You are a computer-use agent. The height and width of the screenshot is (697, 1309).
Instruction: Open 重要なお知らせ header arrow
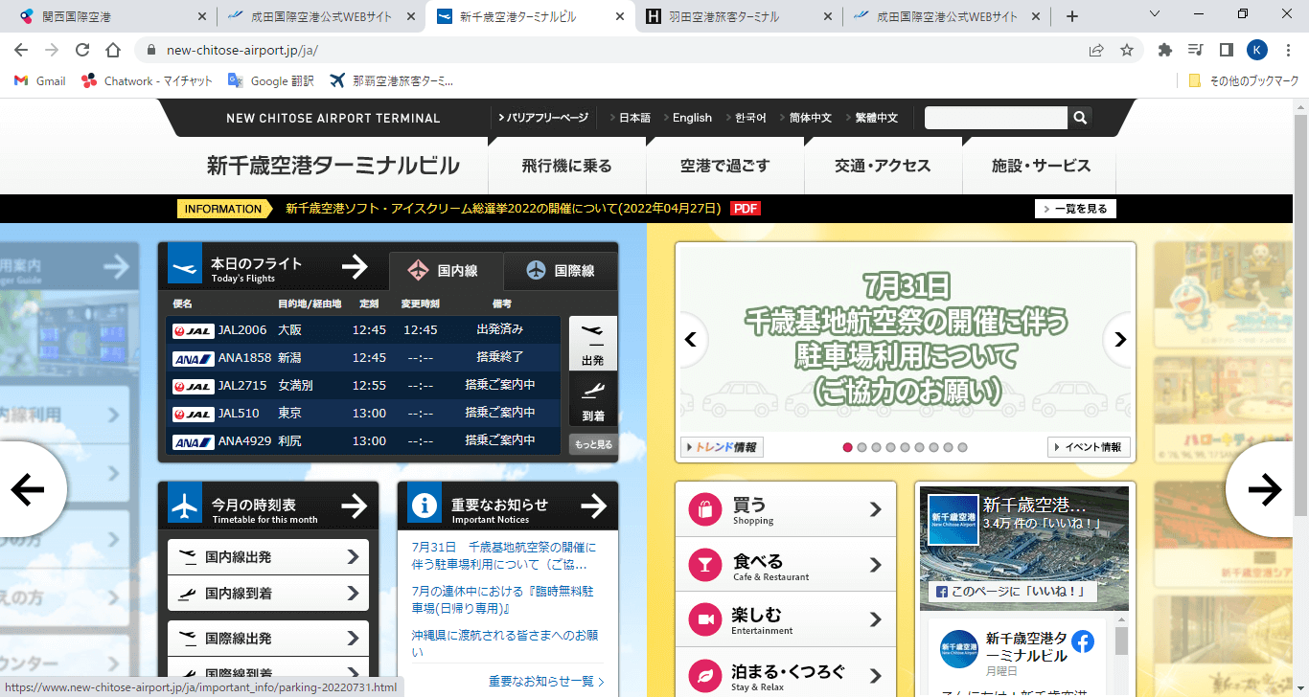coord(594,506)
